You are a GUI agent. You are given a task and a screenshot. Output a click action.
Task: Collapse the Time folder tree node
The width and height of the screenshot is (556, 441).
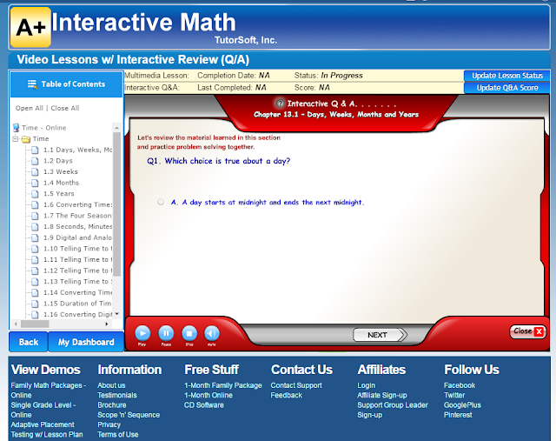pyautogui.click(x=16, y=138)
